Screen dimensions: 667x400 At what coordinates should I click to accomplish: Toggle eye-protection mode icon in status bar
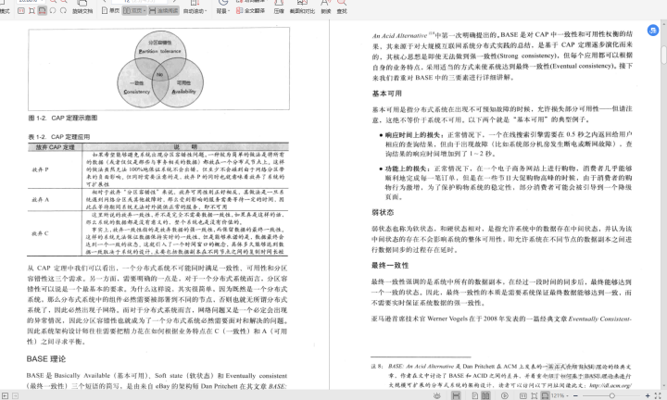pos(437,395)
